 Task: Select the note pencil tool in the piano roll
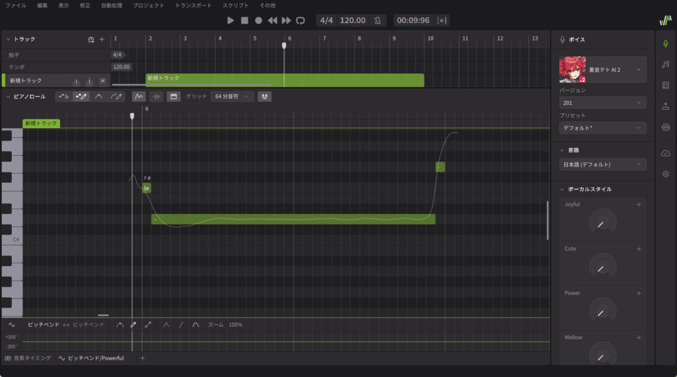tap(81, 96)
